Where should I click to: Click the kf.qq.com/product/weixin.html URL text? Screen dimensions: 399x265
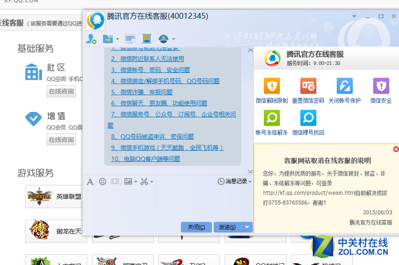tap(309, 193)
